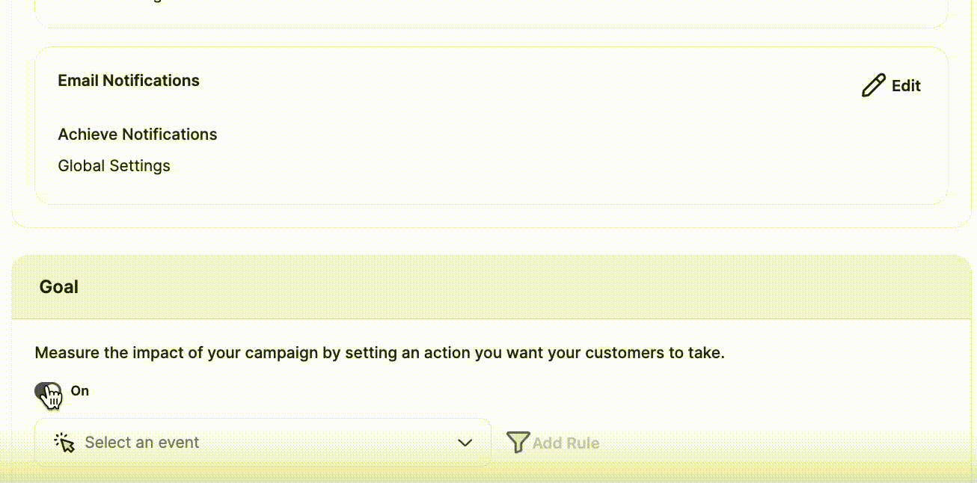Turn off the Goal toggle switch
The width and height of the screenshot is (977, 483).
(48, 391)
